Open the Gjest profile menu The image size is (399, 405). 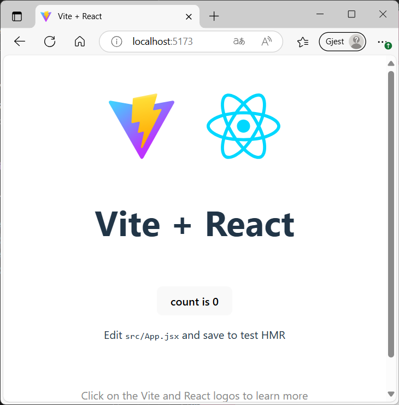point(342,42)
